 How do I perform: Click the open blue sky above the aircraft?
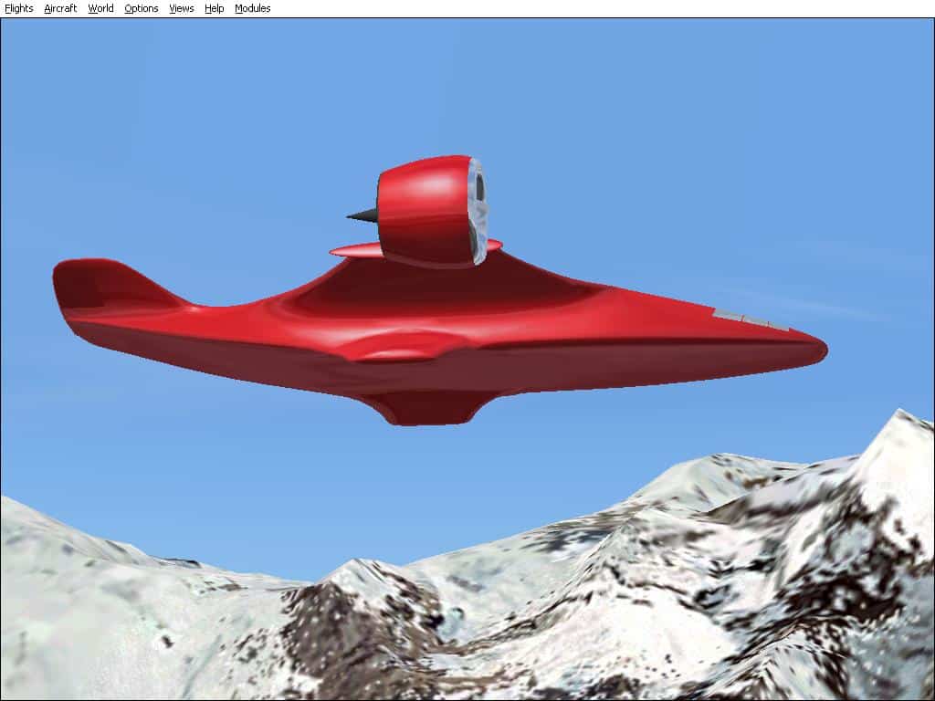457,82
